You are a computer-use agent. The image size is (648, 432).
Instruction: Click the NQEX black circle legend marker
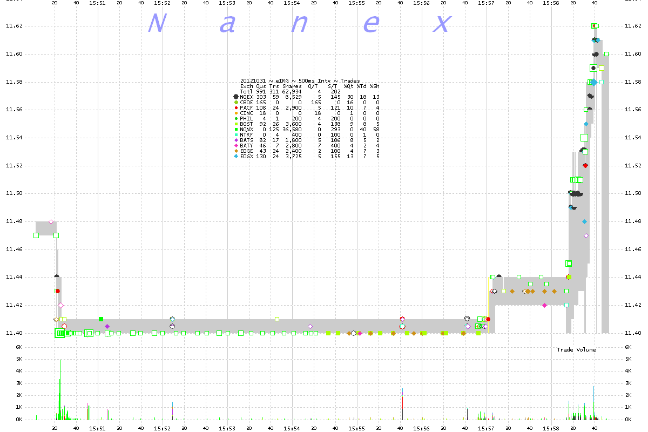coord(236,97)
